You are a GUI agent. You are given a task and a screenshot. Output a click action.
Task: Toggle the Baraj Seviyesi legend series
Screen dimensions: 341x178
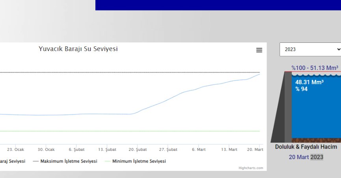pos(12,161)
